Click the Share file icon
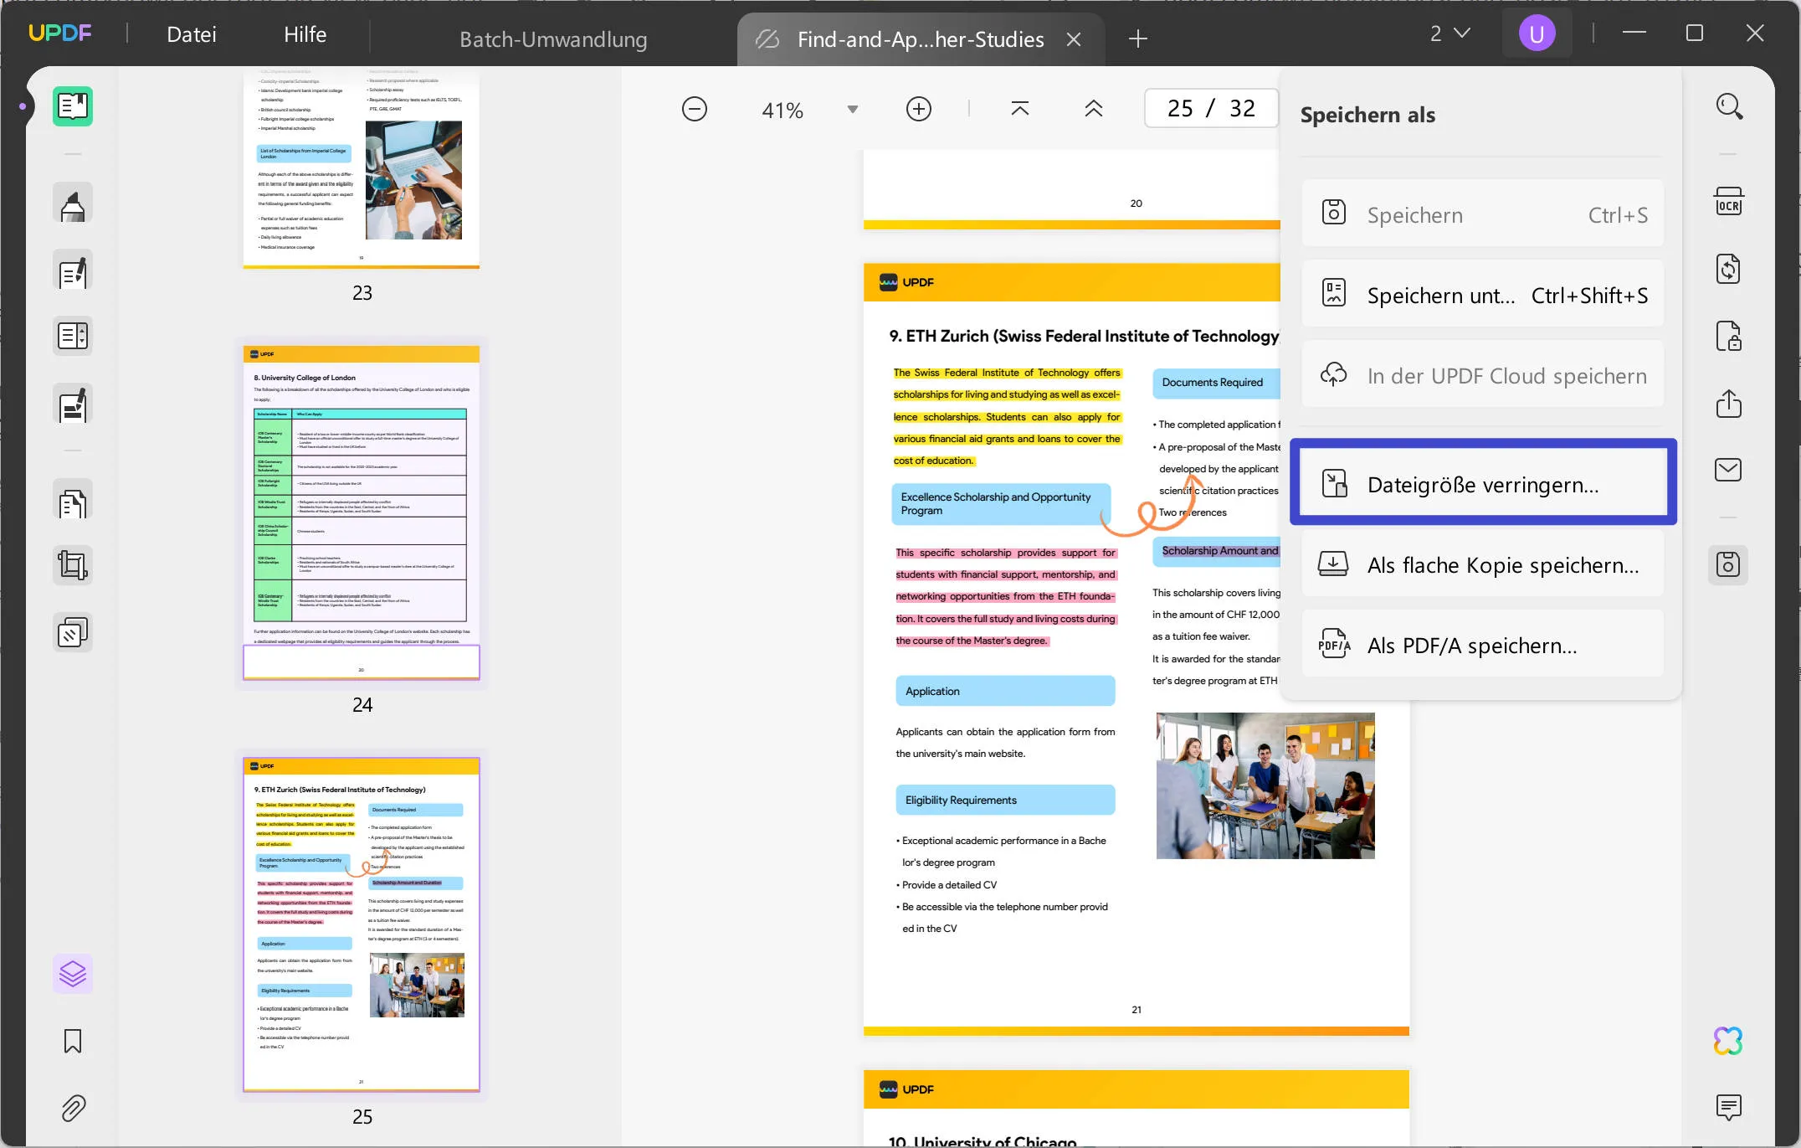 click(x=1729, y=404)
